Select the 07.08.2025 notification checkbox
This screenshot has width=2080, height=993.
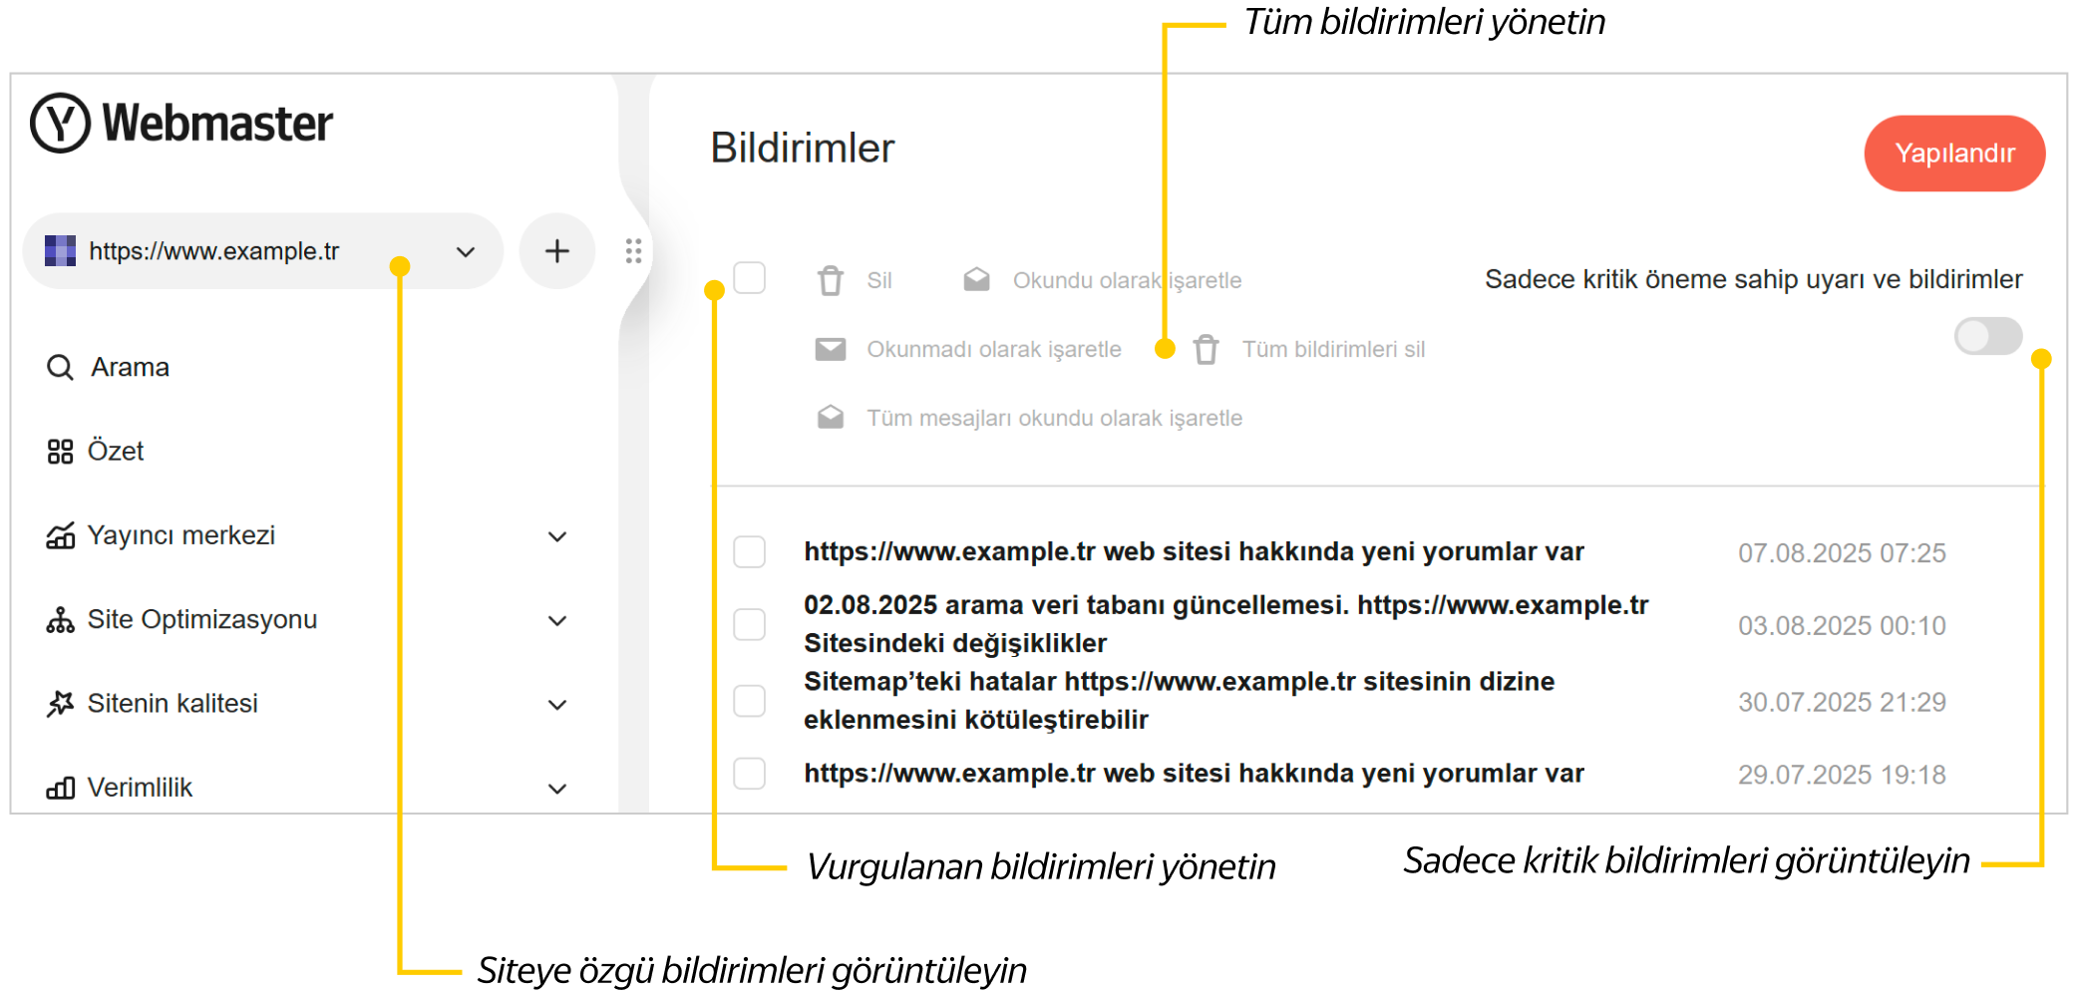pyautogui.click(x=749, y=552)
